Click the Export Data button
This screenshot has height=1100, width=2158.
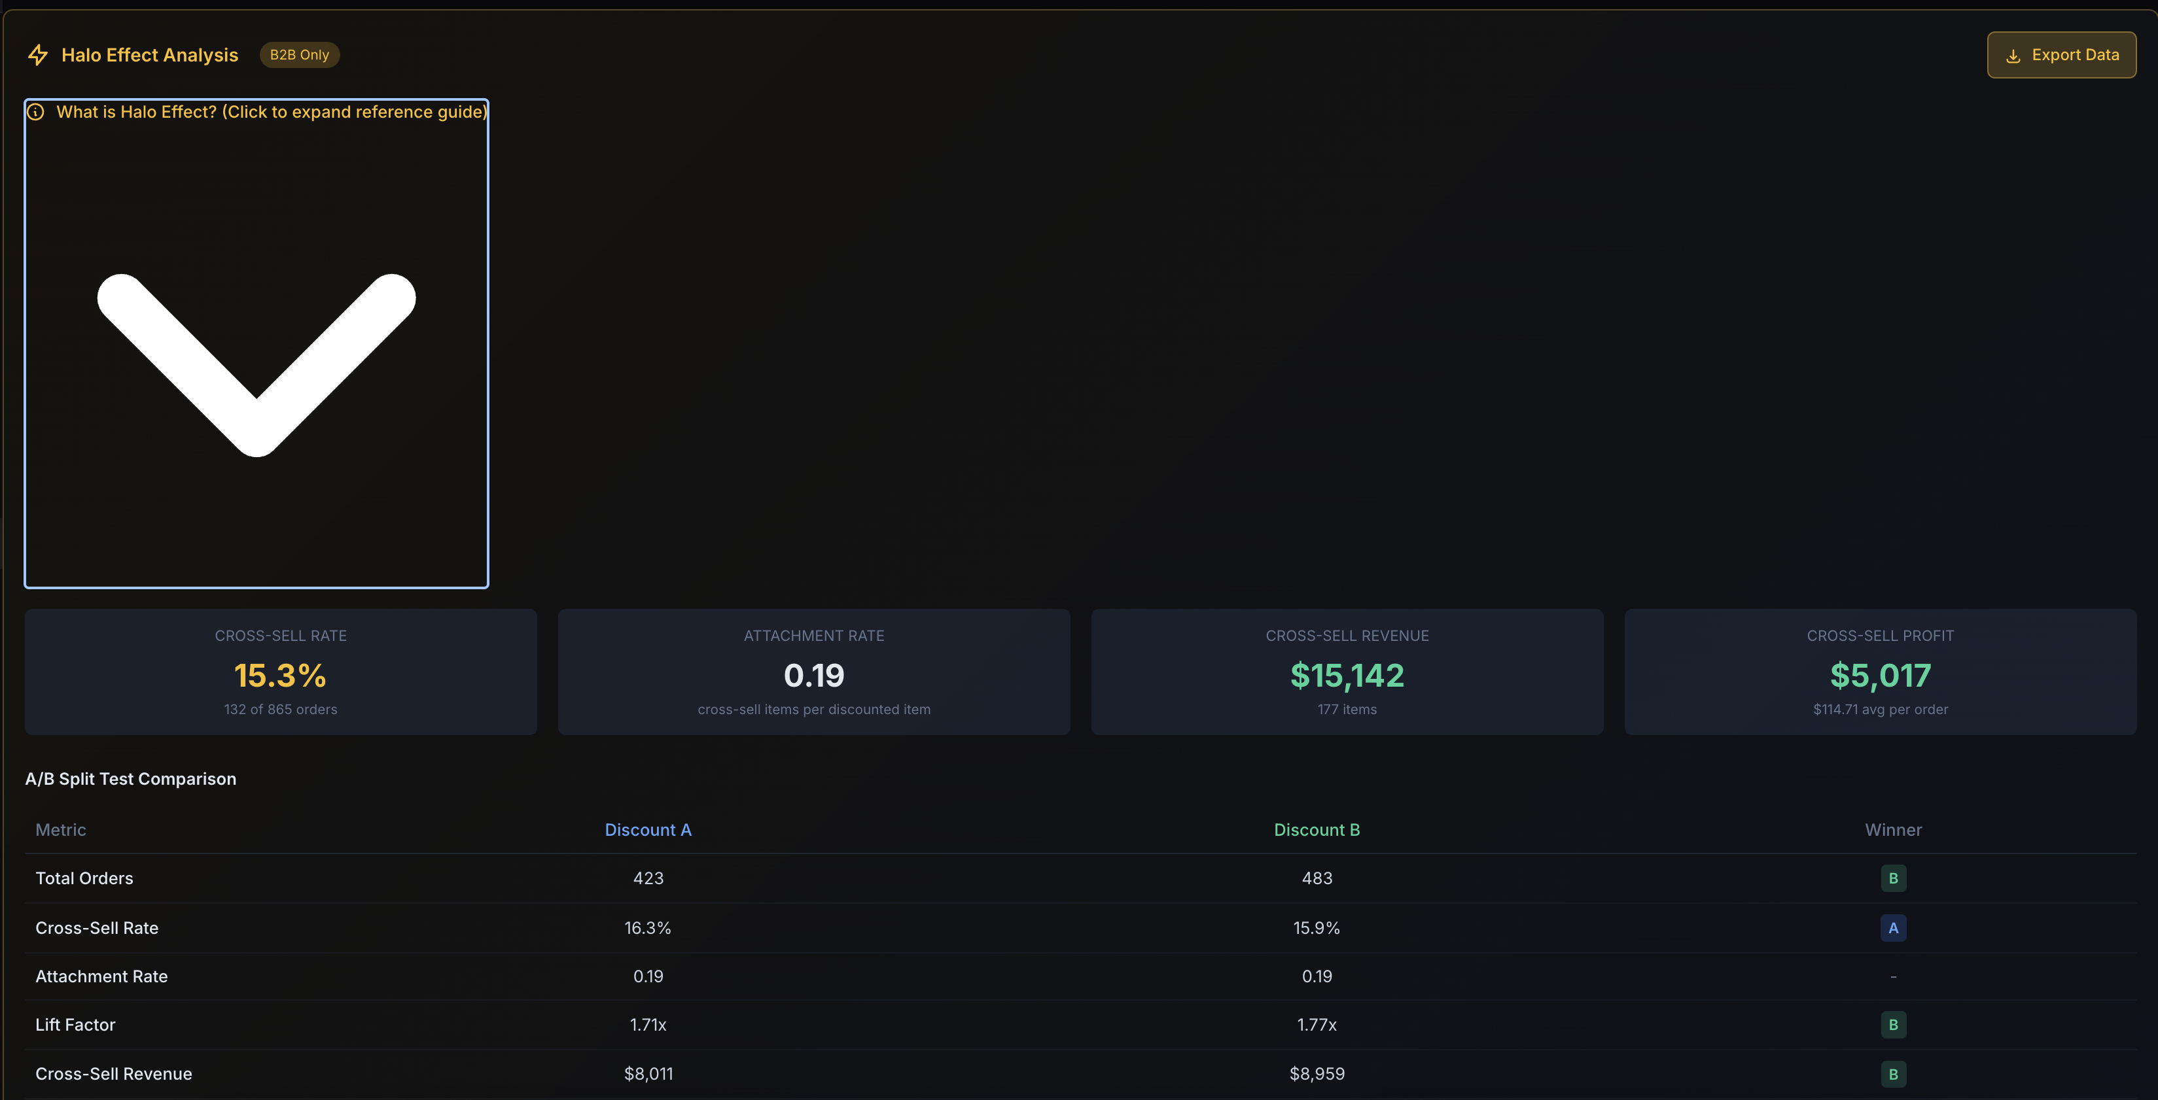[x=2061, y=55]
